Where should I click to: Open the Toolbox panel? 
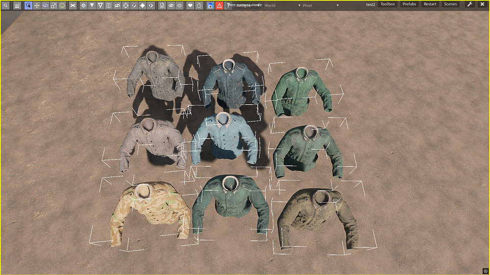tap(388, 4)
